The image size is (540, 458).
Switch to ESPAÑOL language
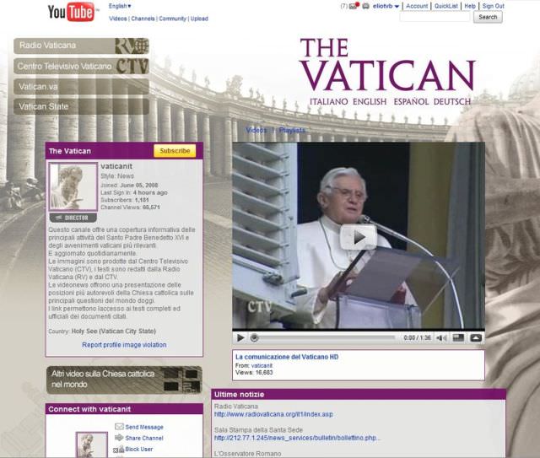(411, 101)
